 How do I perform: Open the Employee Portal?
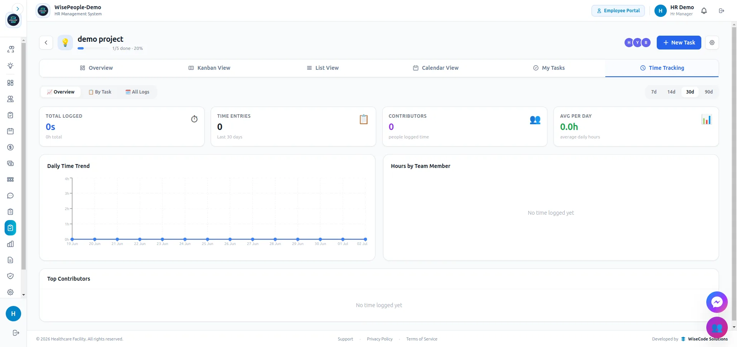click(618, 11)
